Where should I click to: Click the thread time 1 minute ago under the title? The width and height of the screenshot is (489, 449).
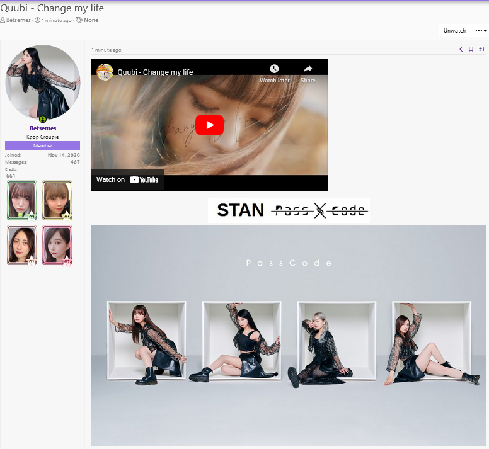pos(57,20)
